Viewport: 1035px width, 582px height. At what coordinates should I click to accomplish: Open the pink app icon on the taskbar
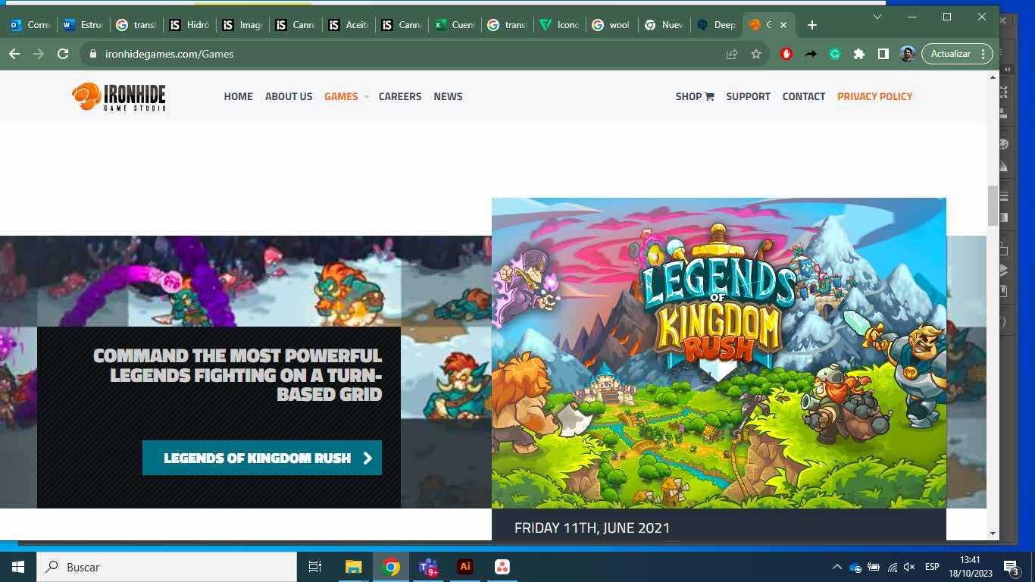(502, 567)
